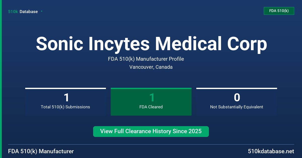The height and width of the screenshot is (158, 302).
Task: Click the small green dot beside Database
Action: pos(42,11)
